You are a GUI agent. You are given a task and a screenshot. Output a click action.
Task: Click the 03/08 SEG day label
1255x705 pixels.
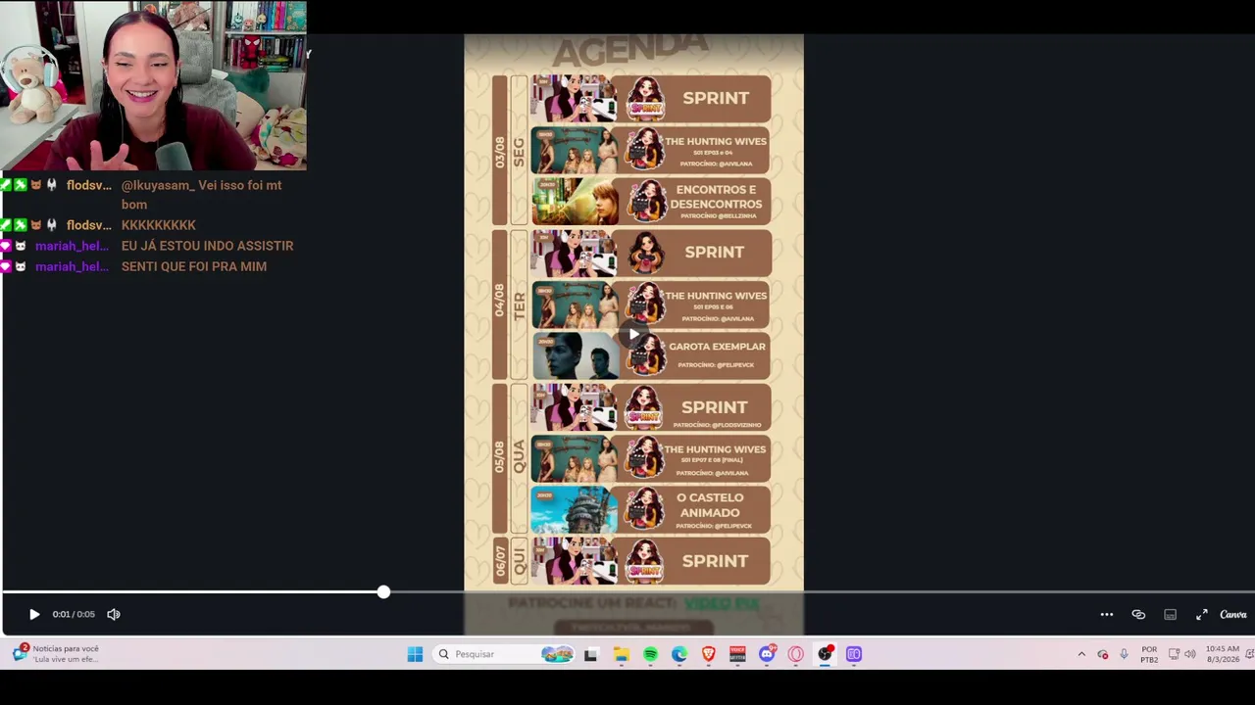[x=510, y=151]
